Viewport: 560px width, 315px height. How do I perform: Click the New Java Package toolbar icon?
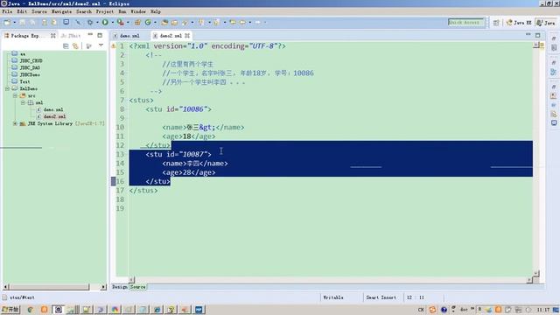point(137,22)
